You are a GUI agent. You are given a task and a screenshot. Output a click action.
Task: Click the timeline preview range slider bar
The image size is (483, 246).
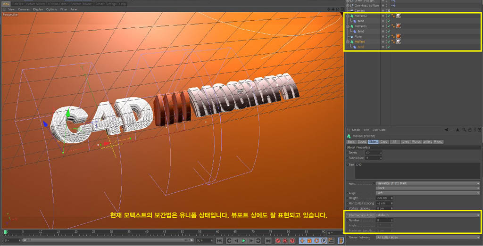tap(107, 240)
